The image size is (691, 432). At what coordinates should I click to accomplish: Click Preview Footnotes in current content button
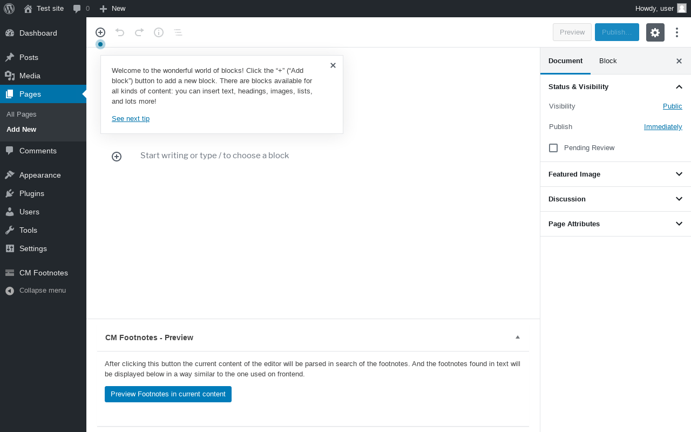point(168,394)
